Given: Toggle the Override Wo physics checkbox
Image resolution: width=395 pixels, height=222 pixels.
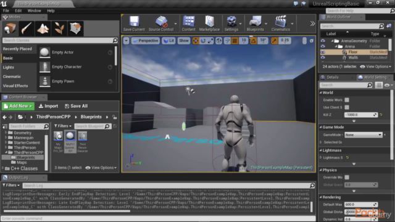Looking at the screenshot, I should click(x=347, y=178).
